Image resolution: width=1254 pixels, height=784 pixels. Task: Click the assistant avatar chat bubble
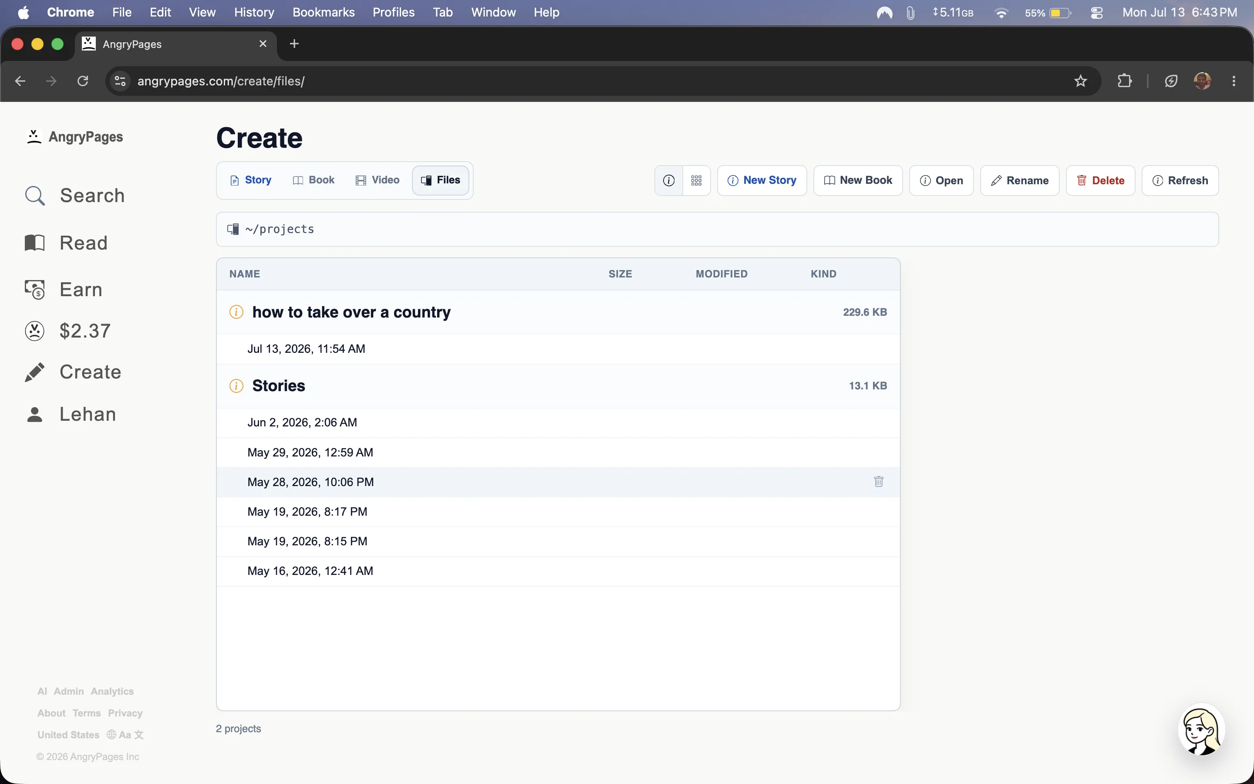pyautogui.click(x=1201, y=730)
